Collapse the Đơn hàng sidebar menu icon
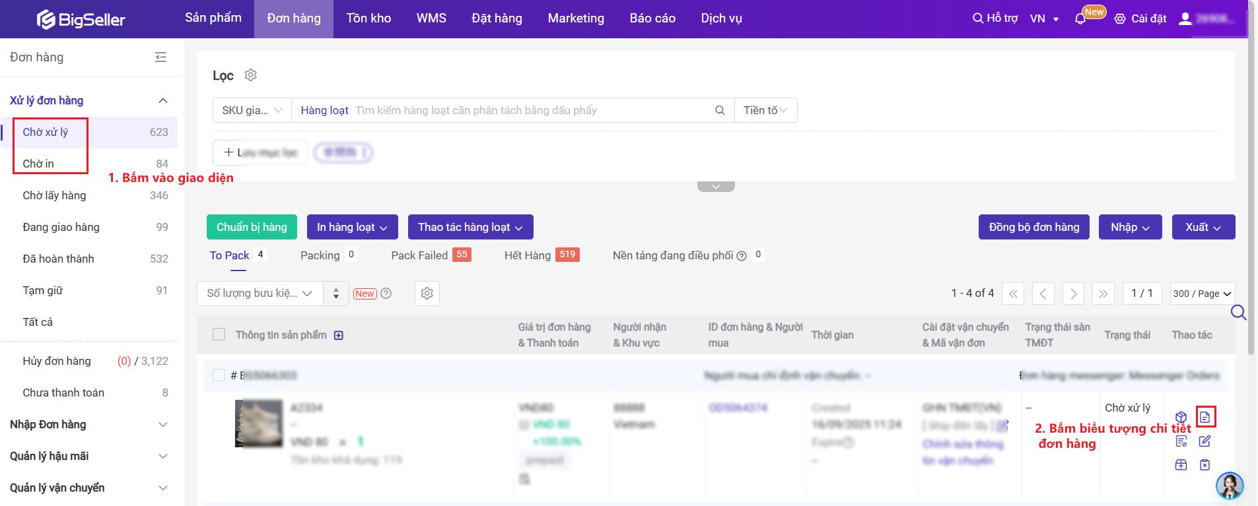Image resolution: width=1258 pixels, height=506 pixels. click(160, 57)
